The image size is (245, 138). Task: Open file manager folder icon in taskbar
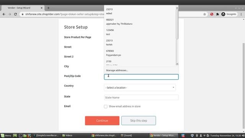(25, 135)
